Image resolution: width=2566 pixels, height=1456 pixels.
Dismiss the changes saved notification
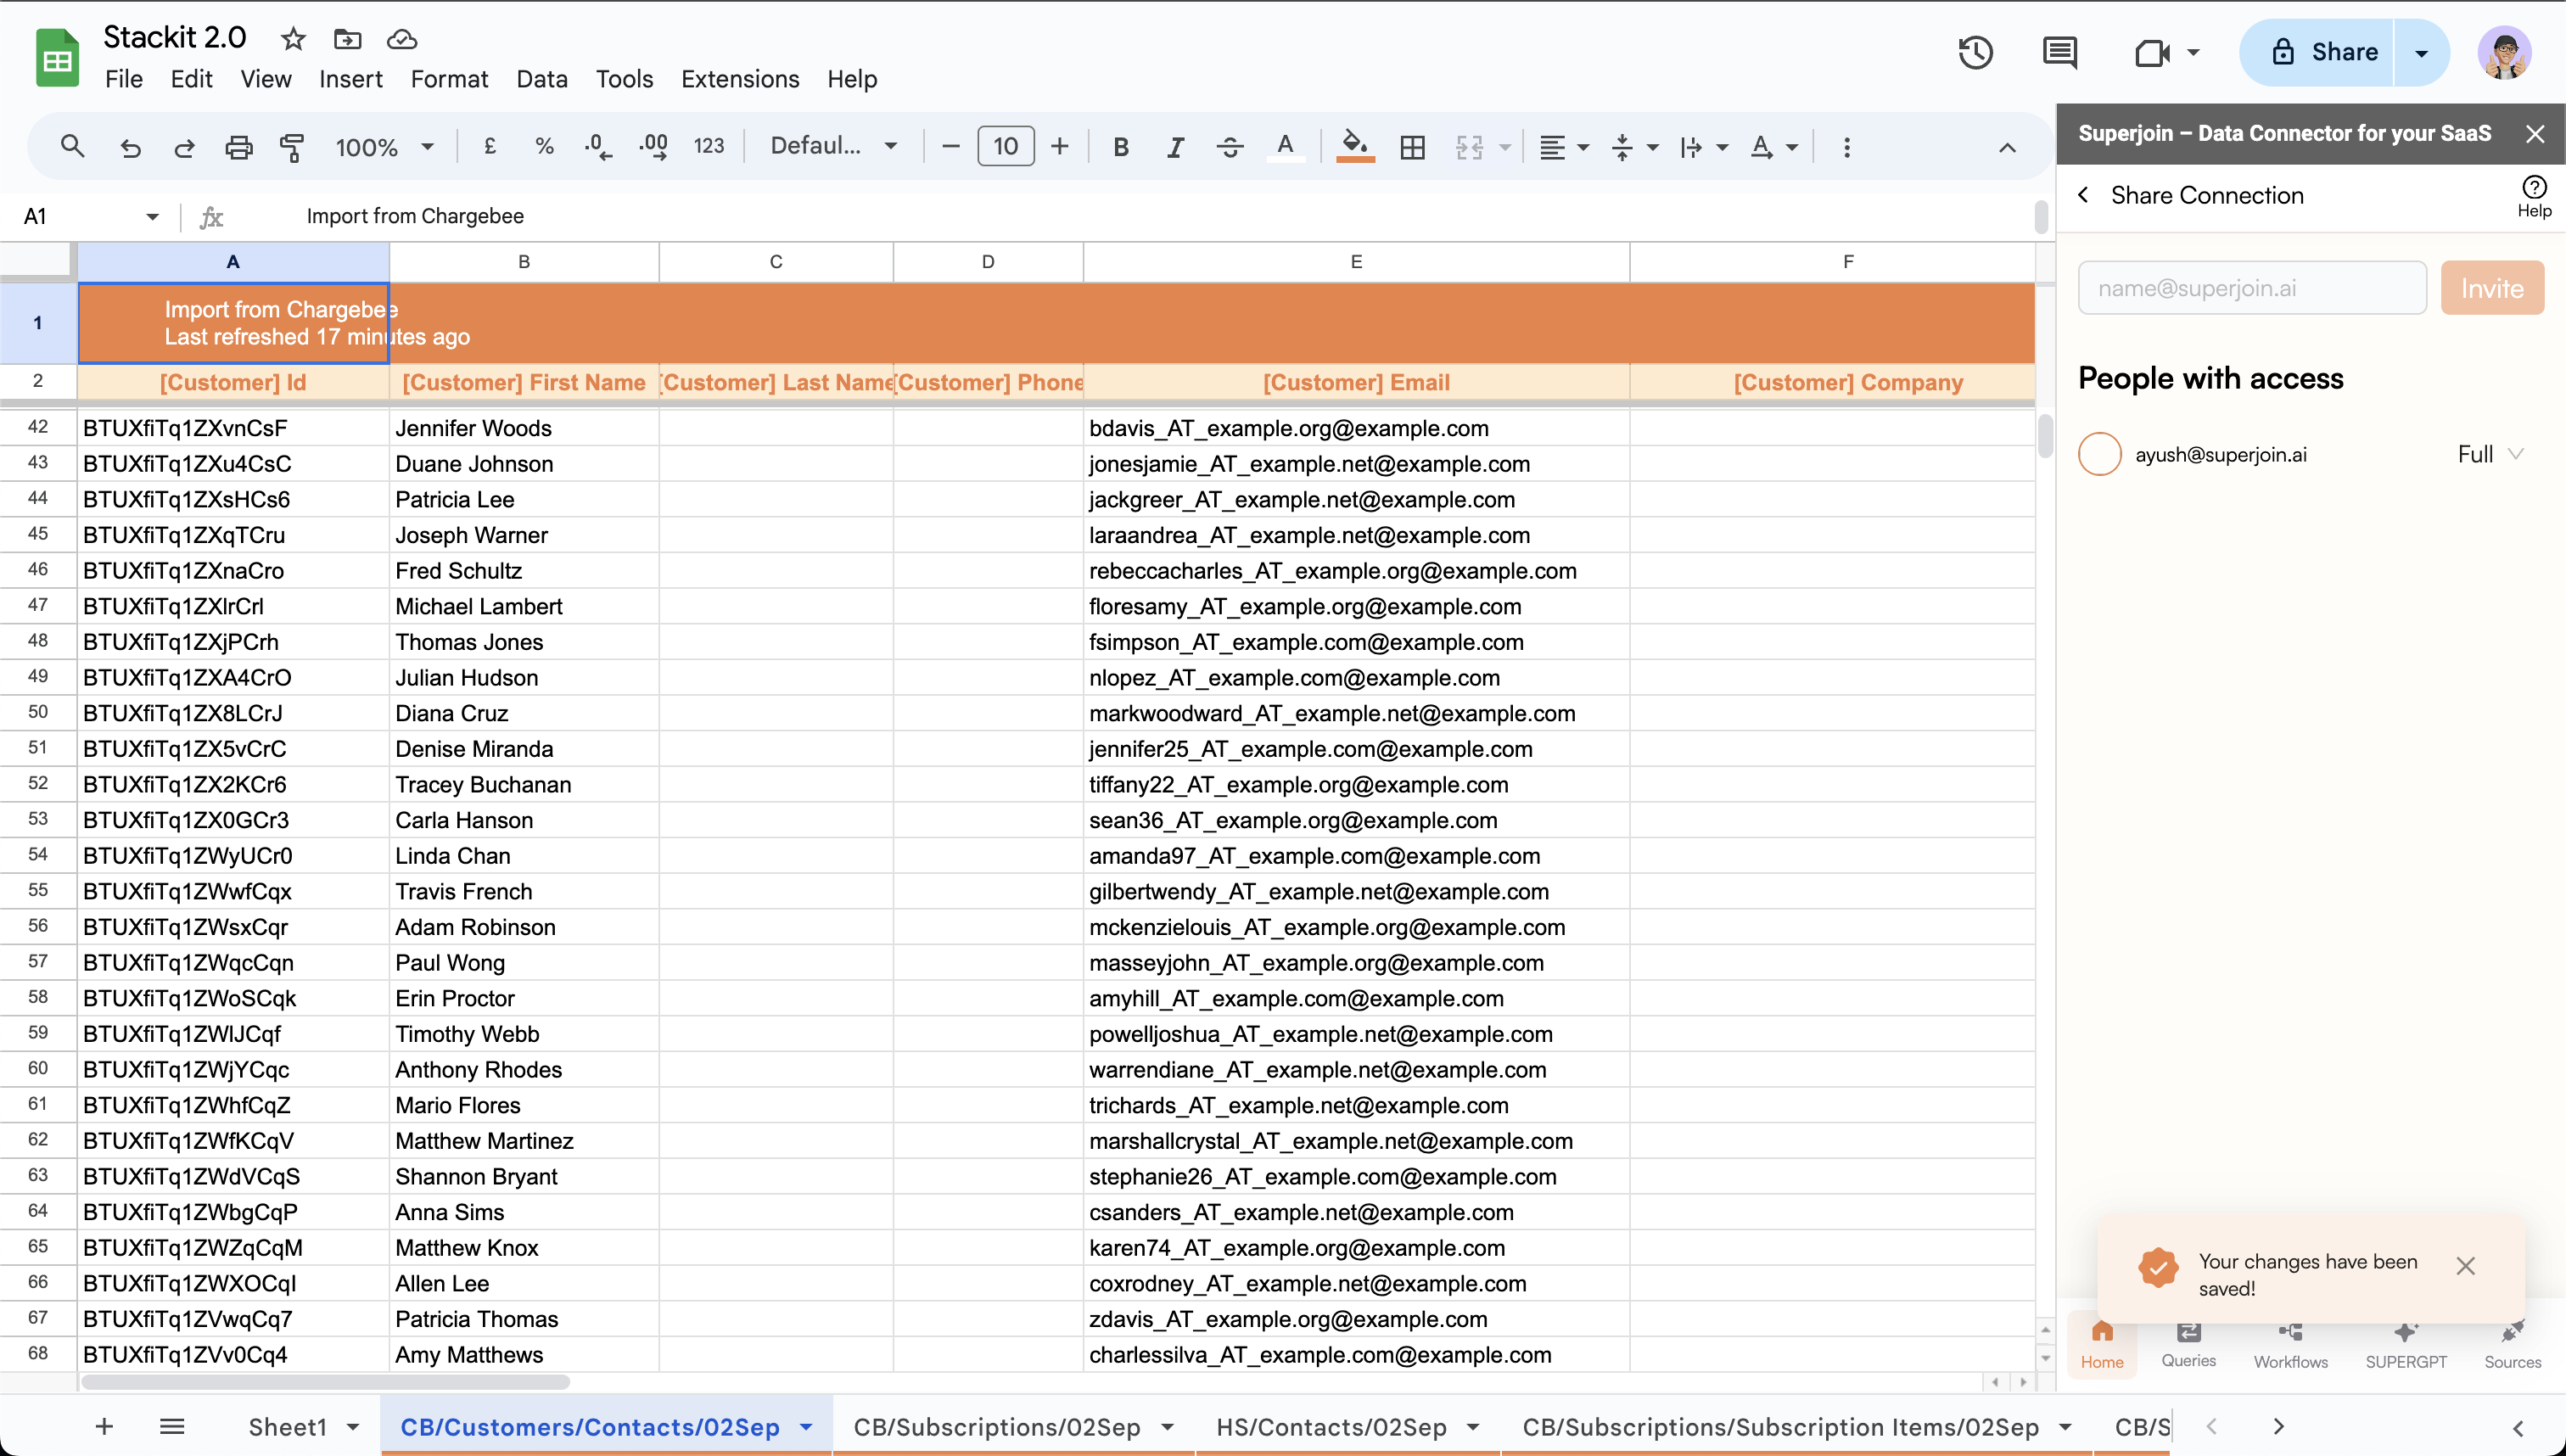(x=2465, y=1266)
